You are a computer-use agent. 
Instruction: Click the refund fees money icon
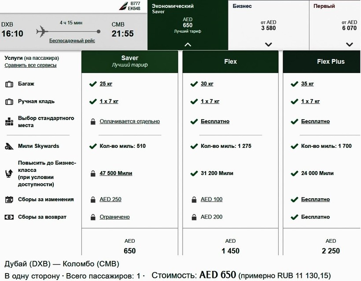pyautogui.click(x=9, y=217)
